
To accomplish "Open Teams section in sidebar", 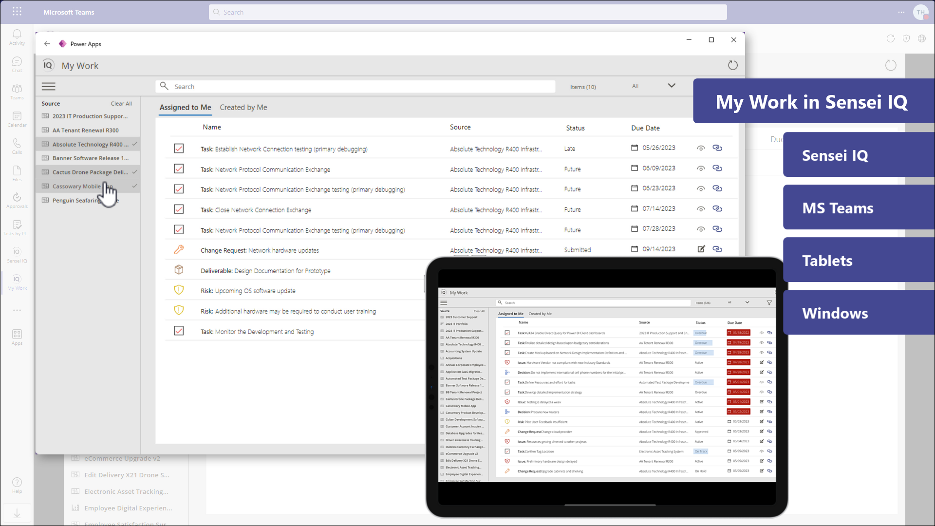I will pyautogui.click(x=17, y=92).
